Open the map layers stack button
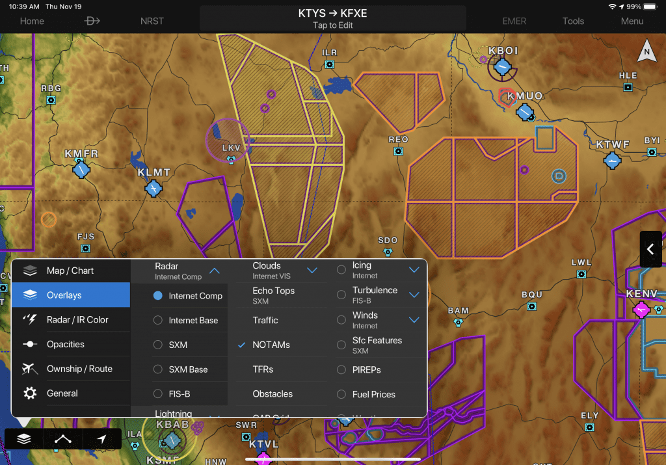Screen dimensions: 666x465 [x=24, y=439]
